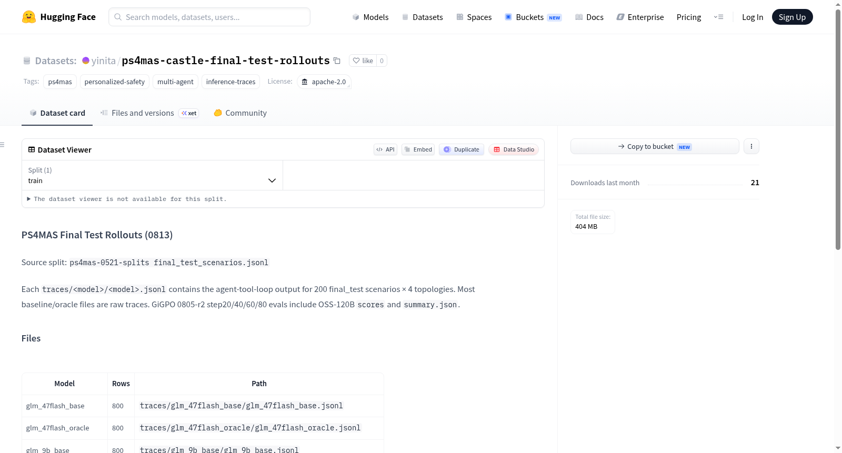This screenshot has width=842, height=453.
Task: Open the three-dot more options menu
Action: (751, 146)
